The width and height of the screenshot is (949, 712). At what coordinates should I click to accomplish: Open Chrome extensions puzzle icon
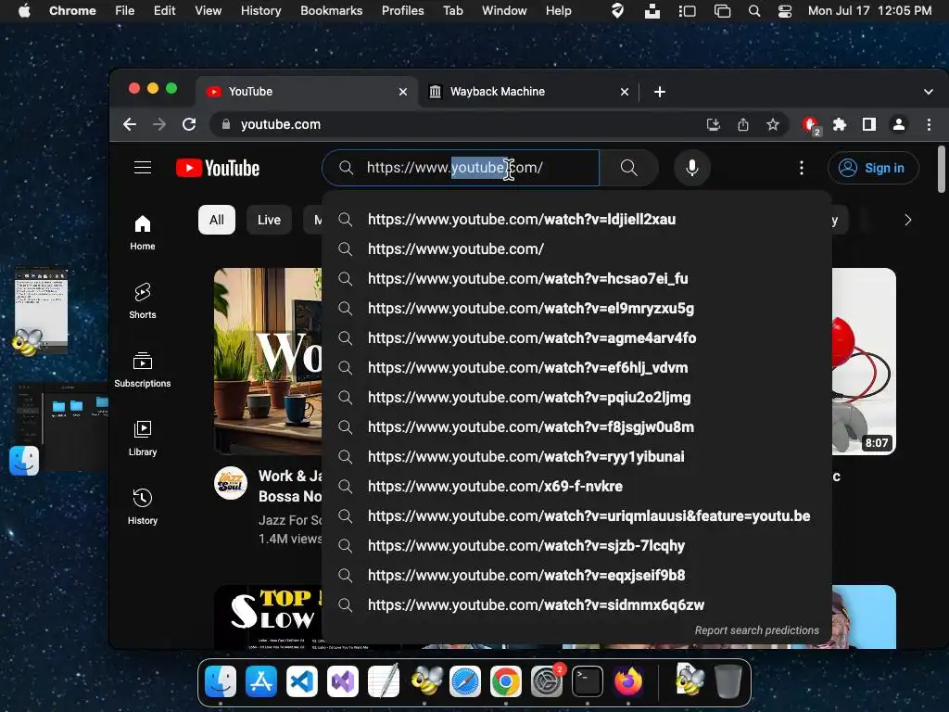(x=840, y=125)
